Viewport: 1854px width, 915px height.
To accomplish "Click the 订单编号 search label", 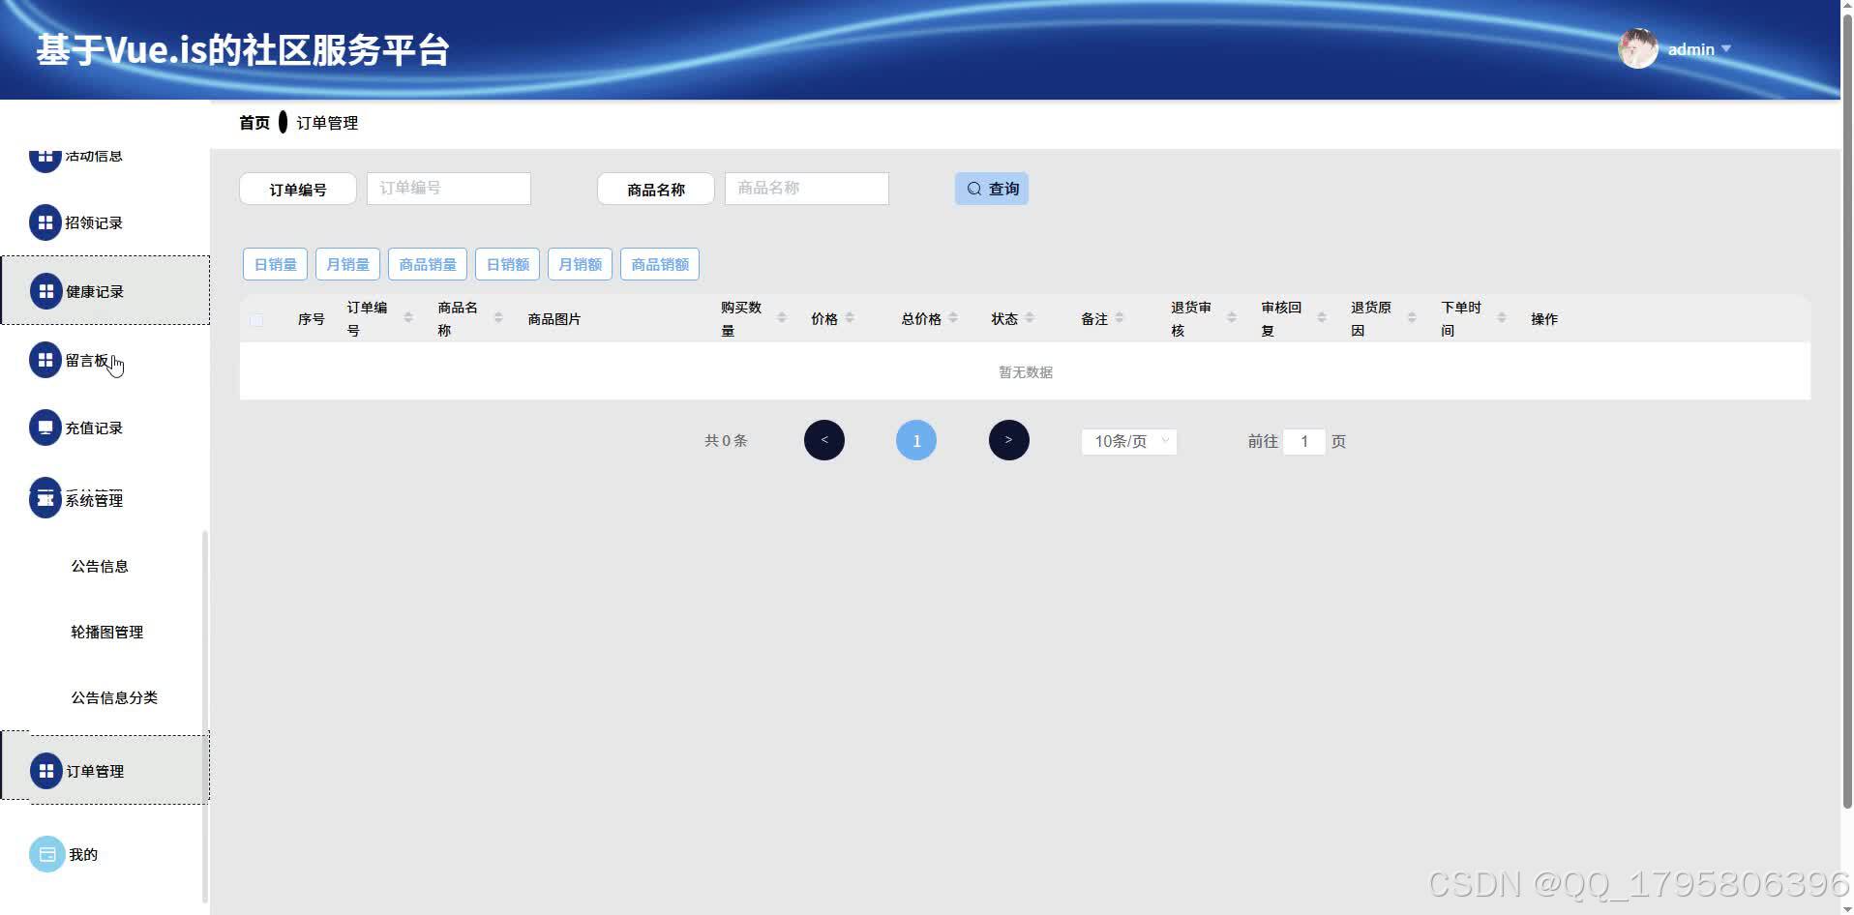I will (x=298, y=189).
